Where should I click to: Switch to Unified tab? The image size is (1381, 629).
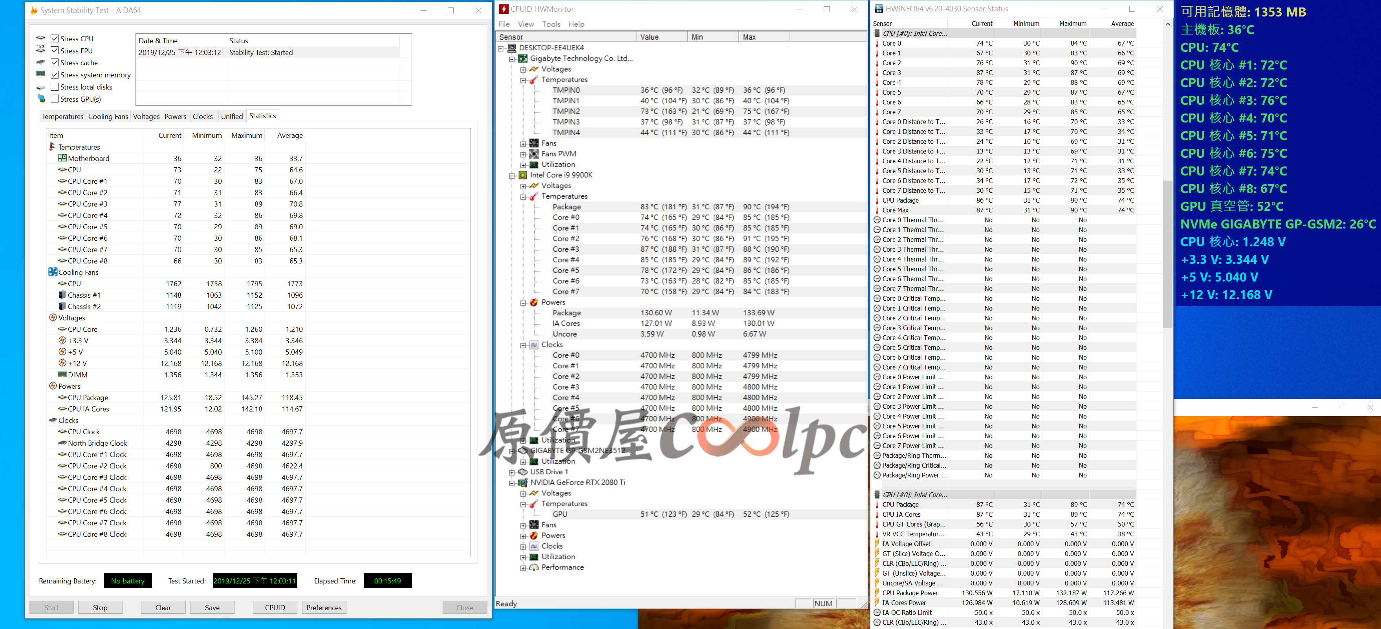tap(232, 116)
